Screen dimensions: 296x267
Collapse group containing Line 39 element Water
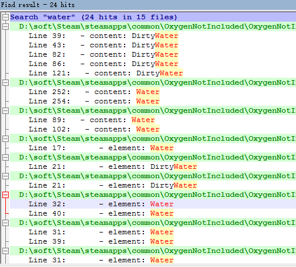5,223
